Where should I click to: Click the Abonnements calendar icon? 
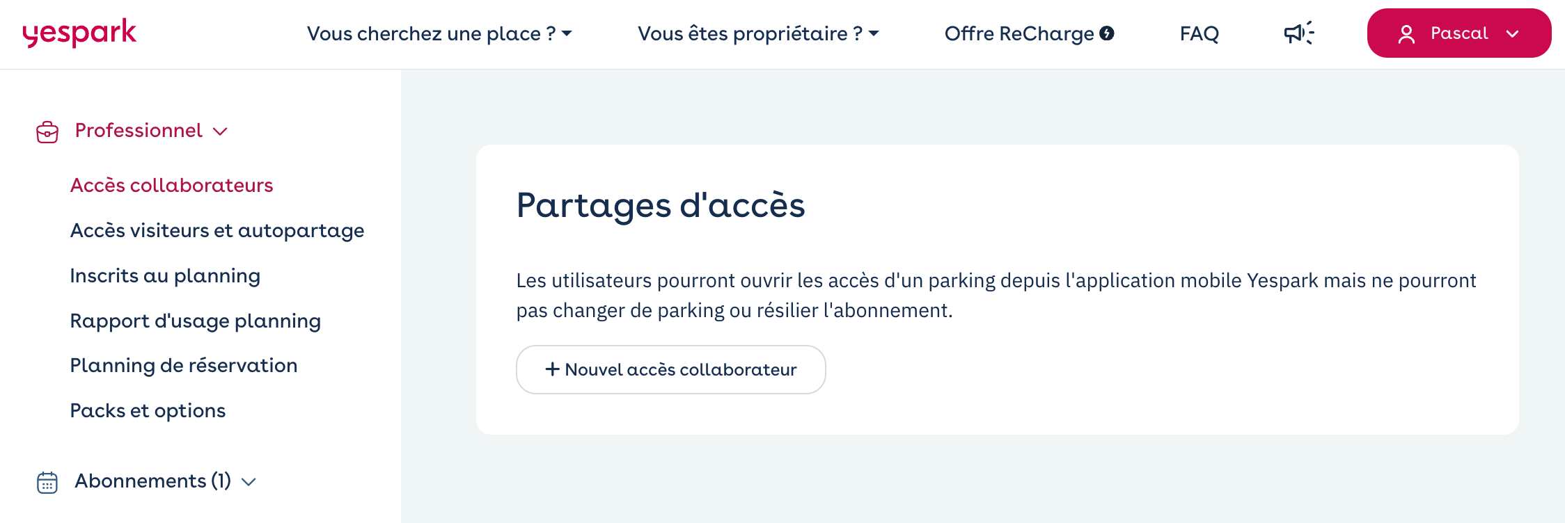47,482
